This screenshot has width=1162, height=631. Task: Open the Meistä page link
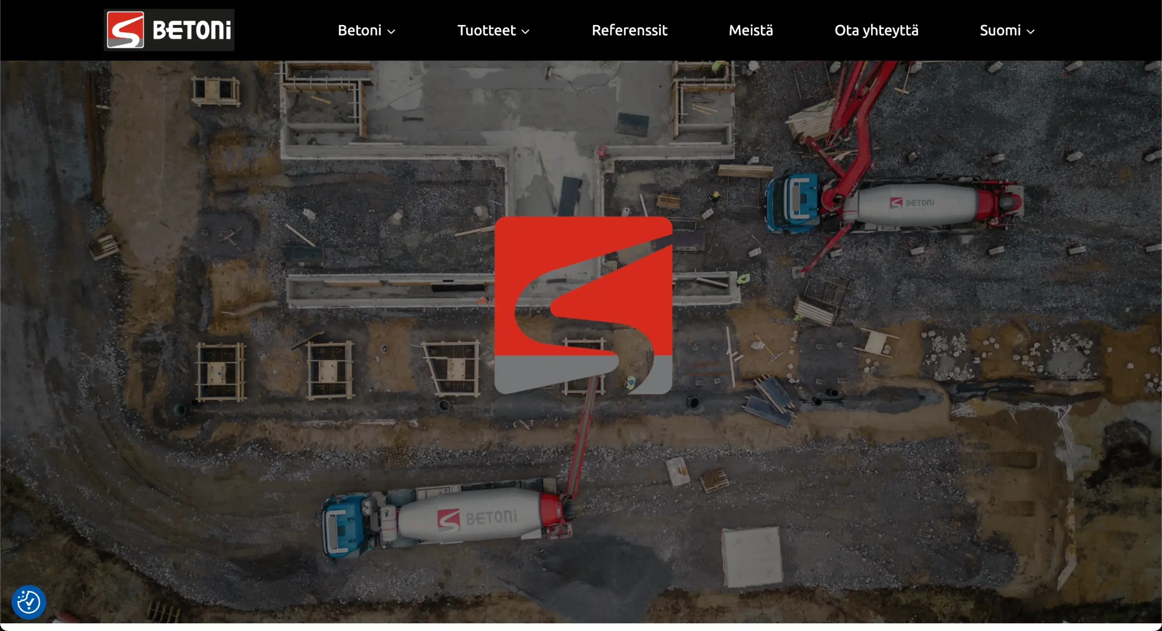click(751, 30)
